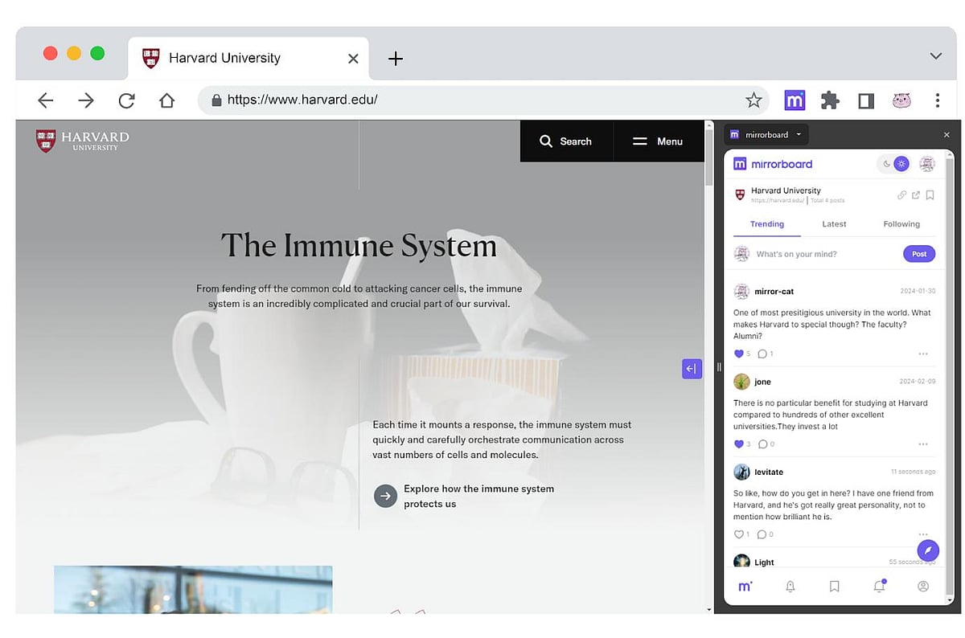965x638 pixels.
Task: Close the Harvard University browser tab
Action: (353, 59)
